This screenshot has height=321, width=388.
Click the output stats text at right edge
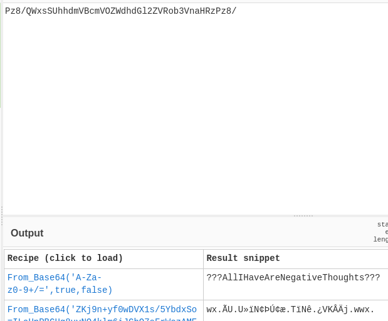[x=382, y=232]
